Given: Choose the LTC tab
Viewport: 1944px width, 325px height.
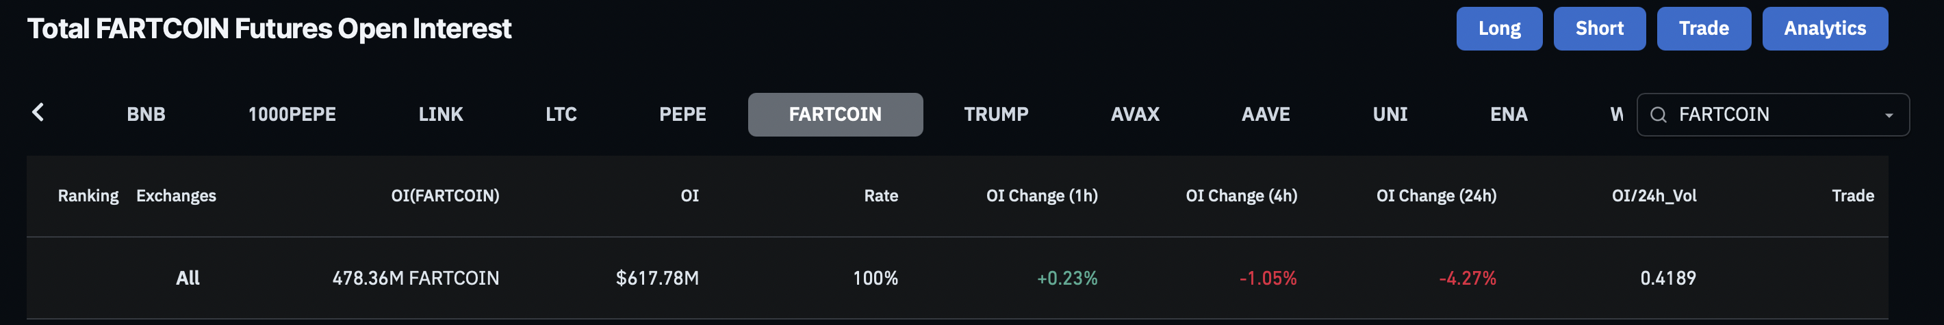Looking at the screenshot, I should (x=561, y=114).
